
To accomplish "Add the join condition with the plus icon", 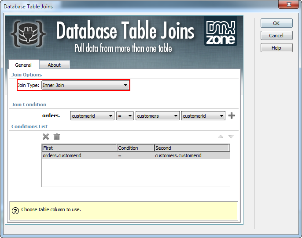I will pyautogui.click(x=232, y=115).
